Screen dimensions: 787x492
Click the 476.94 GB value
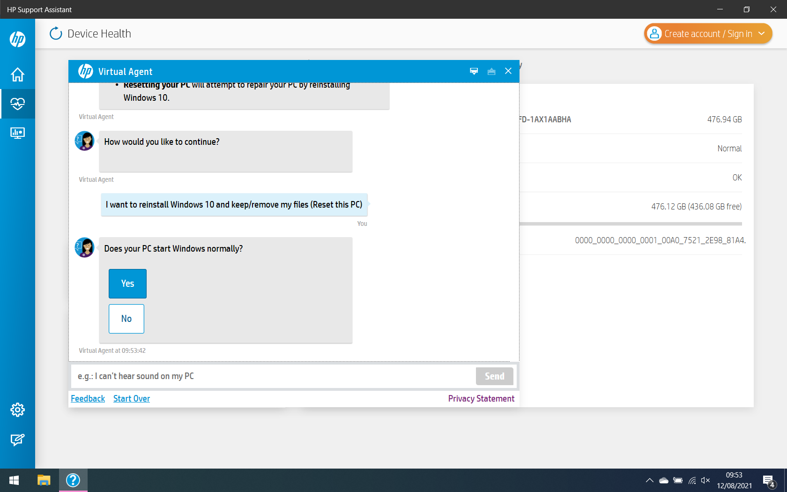[x=724, y=119]
